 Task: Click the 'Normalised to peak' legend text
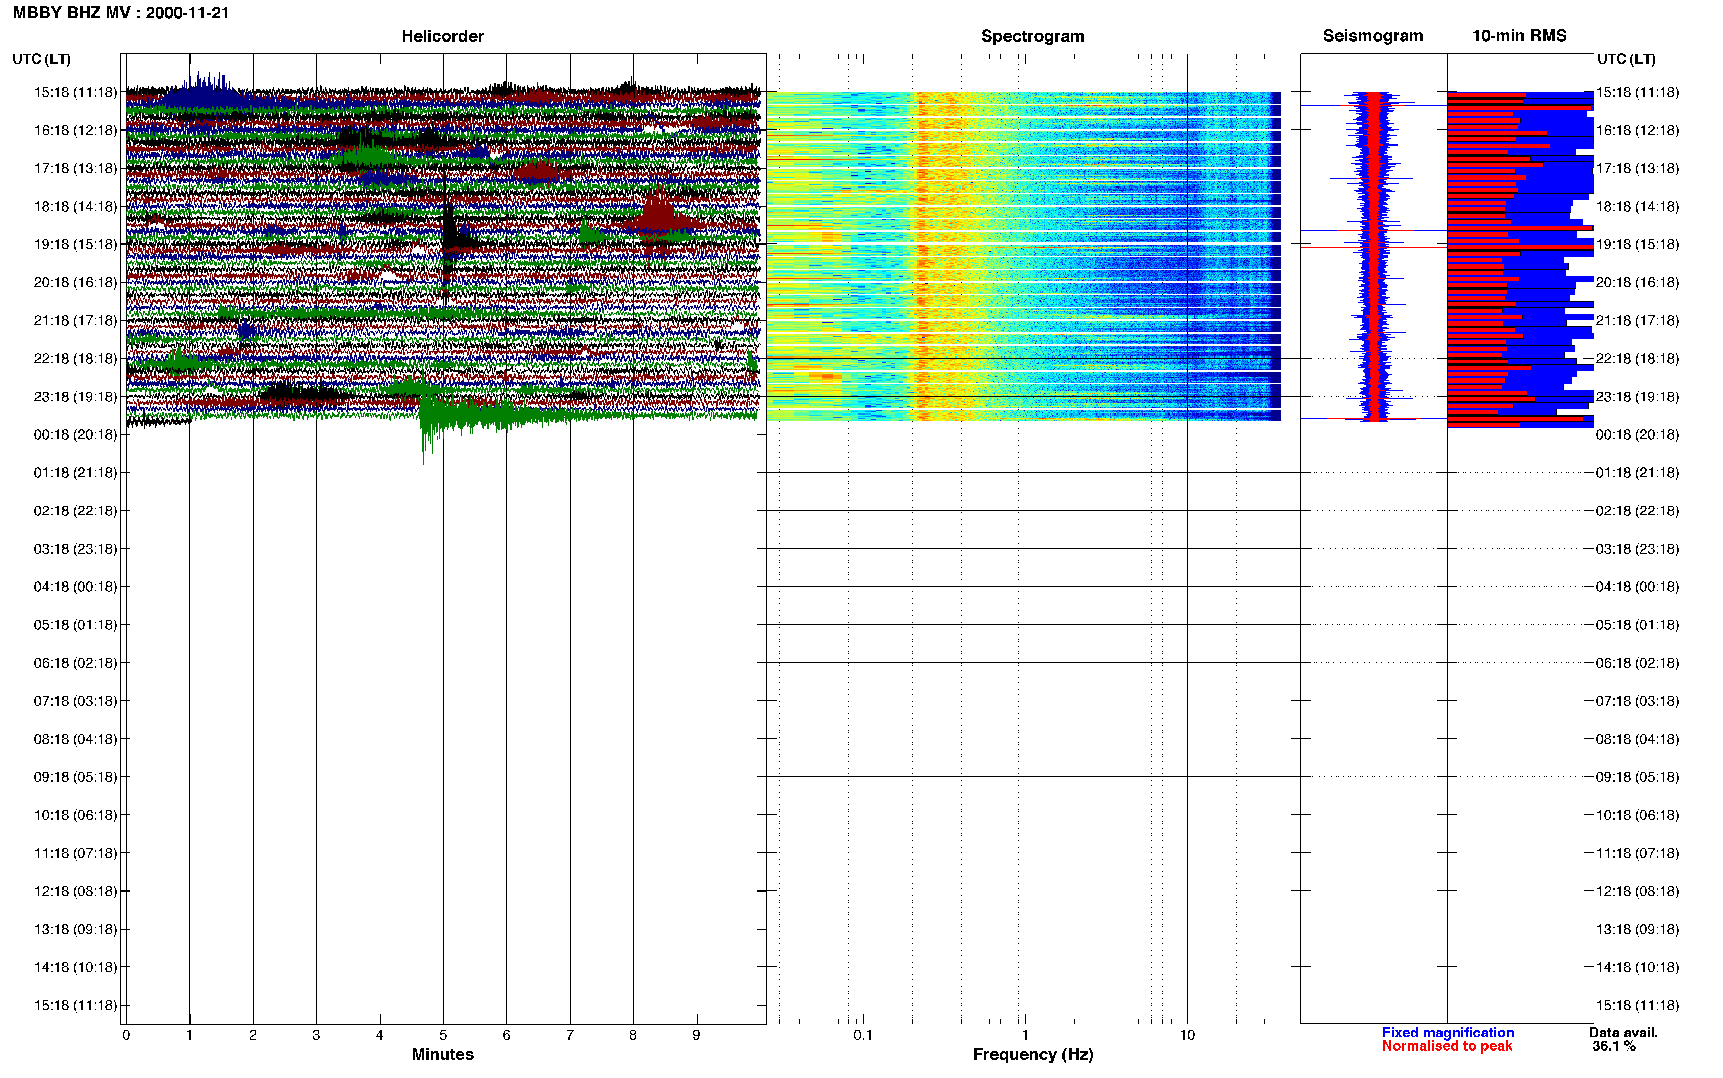(1447, 1046)
